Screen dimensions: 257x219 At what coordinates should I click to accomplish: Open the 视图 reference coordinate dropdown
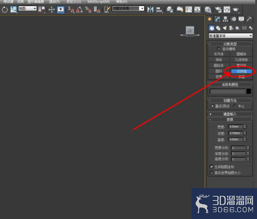pos(27,8)
